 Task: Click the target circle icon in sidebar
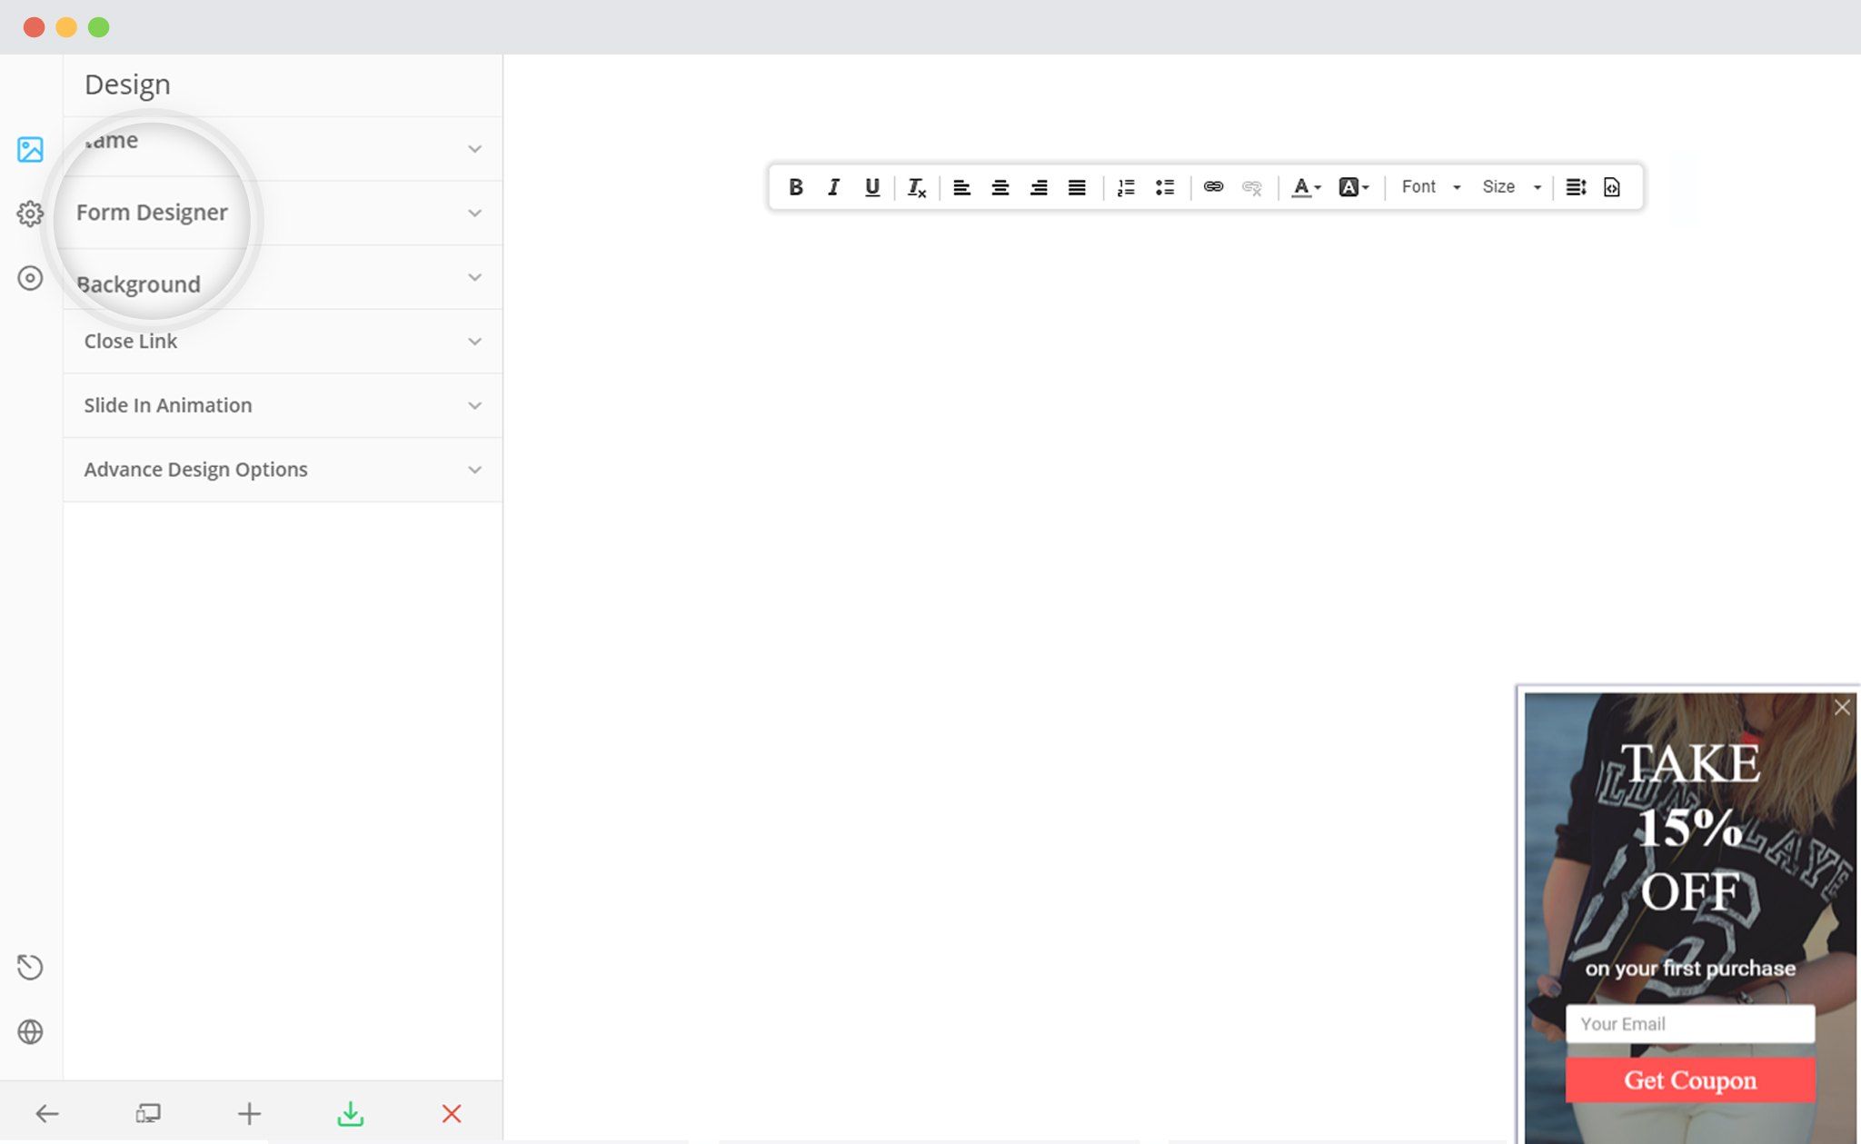click(30, 278)
